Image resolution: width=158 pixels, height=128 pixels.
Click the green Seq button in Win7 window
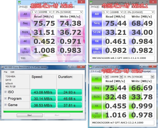click(96, 88)
